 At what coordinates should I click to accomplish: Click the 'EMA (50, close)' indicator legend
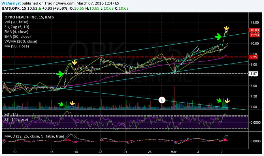coord(18,37)
